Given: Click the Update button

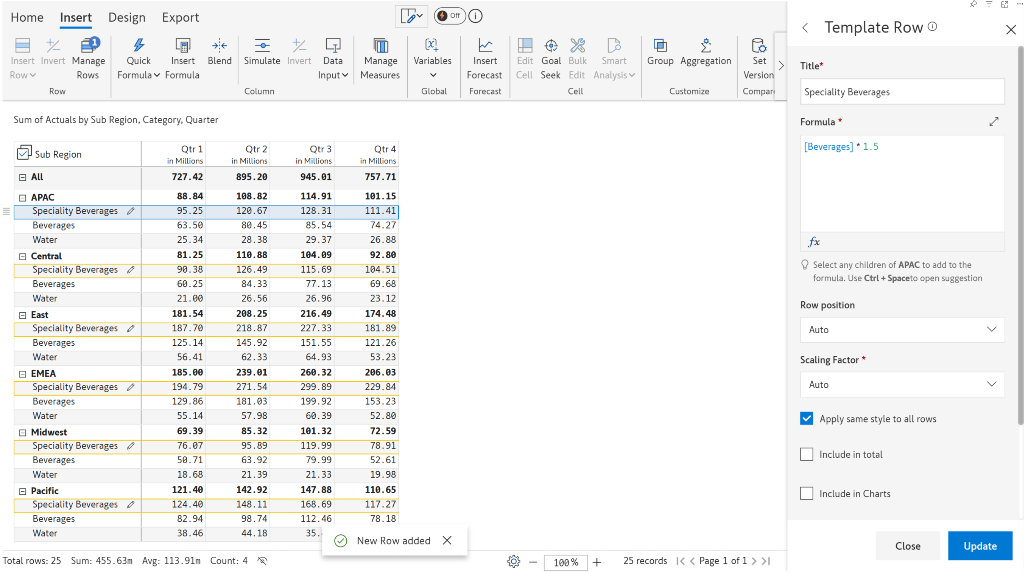Looking at the screenshot, I should coord(980,546).
